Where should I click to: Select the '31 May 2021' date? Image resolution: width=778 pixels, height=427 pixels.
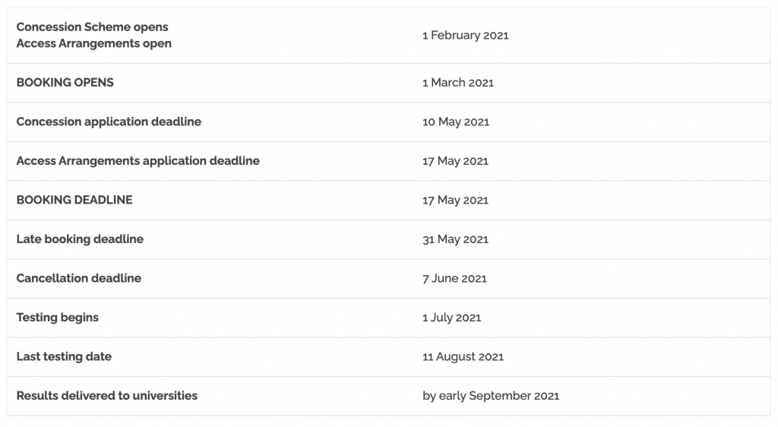455,239
